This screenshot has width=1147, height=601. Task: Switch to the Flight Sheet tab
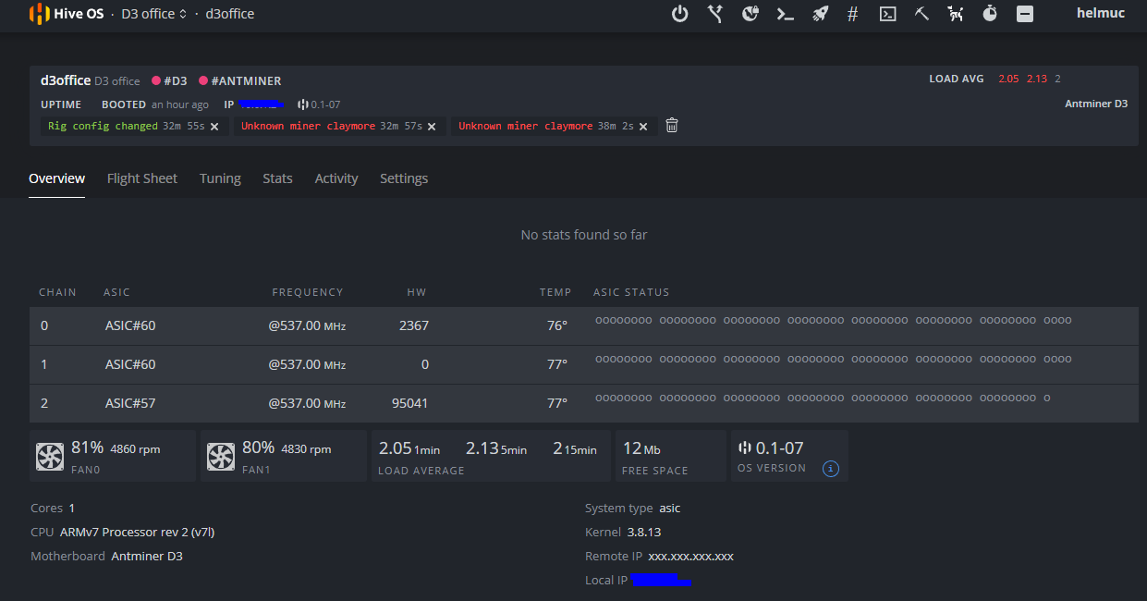click(x=142, y=178)
